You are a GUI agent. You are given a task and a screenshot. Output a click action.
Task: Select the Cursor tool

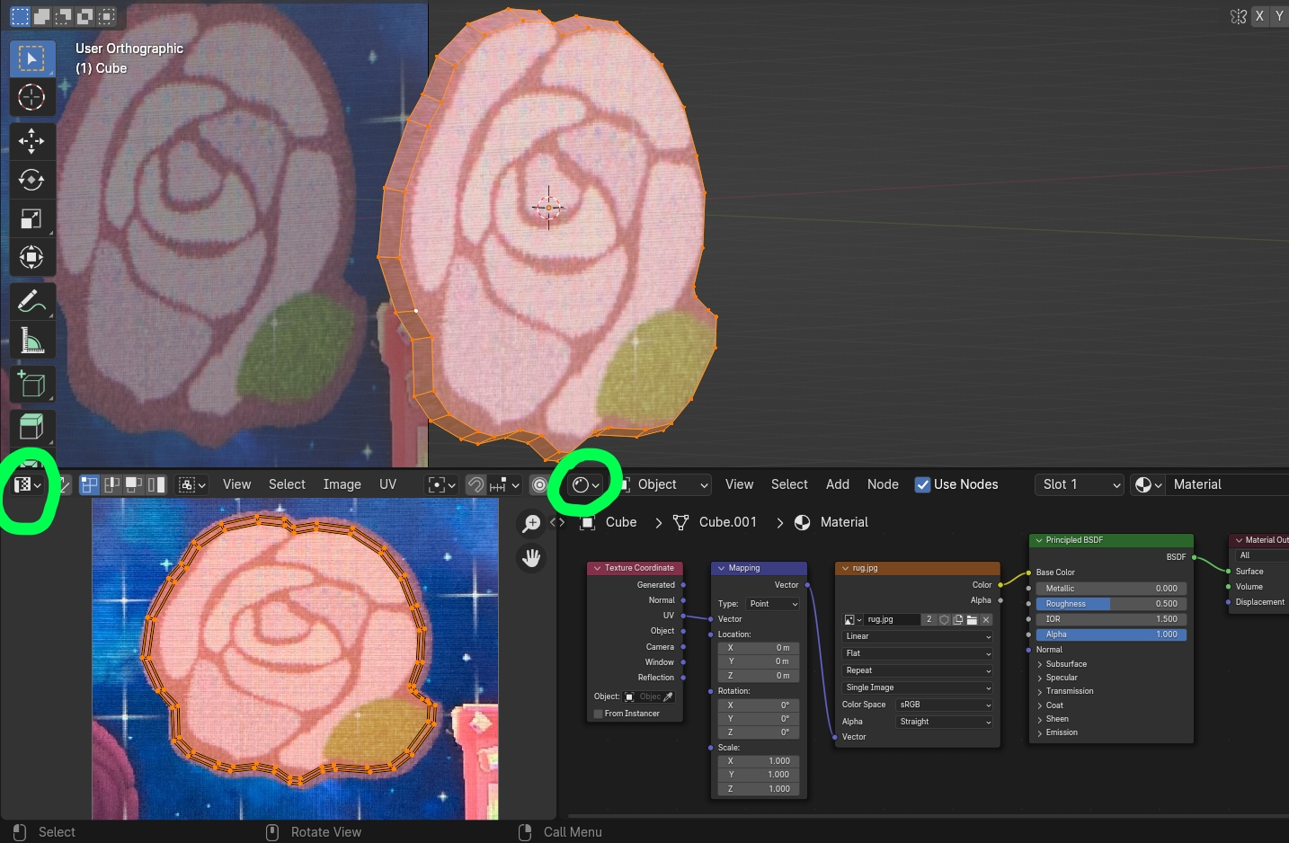click(32, 97)
